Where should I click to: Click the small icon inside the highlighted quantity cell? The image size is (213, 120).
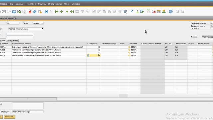click(x=88, y=55)
